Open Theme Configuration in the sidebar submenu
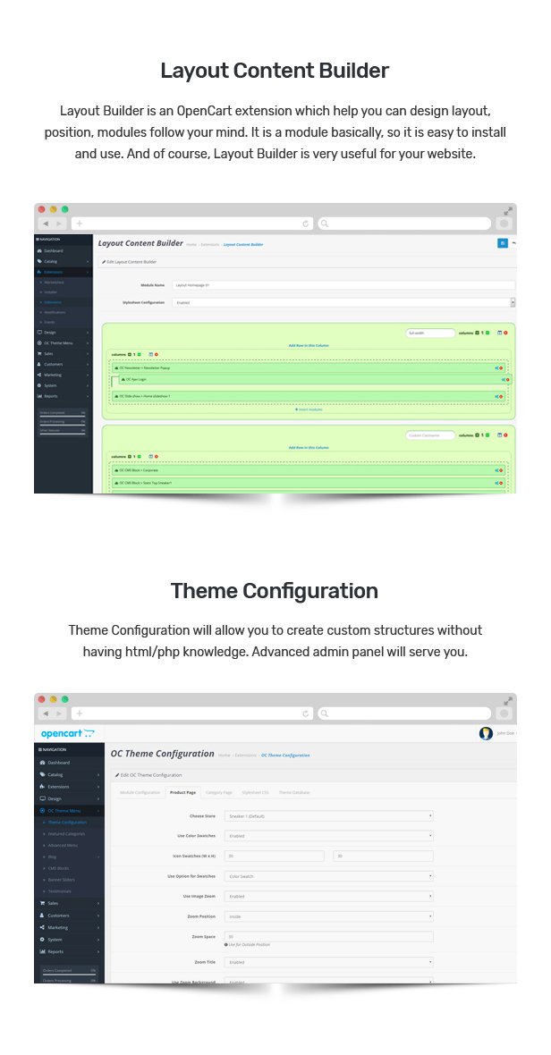Image resolution: width=551 pixels, height=1055 pixels. [69, 823]
